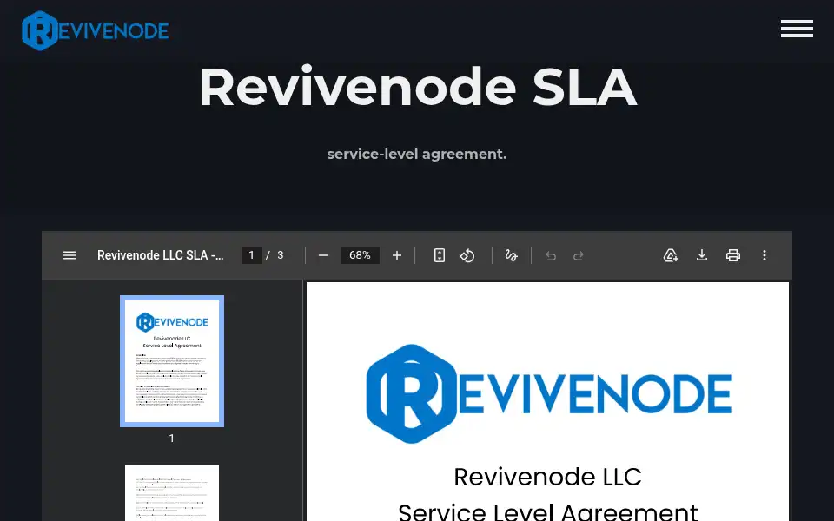This screenshot has width=834, height=521.
Task: Click the large Revivenode logo in PDF page
Action: click(x=549, y=394)
